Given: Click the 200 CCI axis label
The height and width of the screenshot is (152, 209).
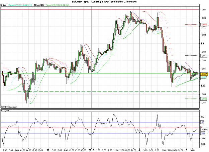Looking at the screenshot, I should click(202, 117).
